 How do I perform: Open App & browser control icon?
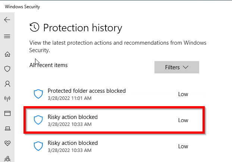7,114
